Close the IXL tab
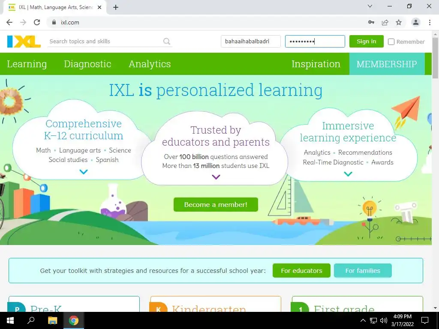Image resolution: width=439 pixels, height=329 pixels. 99,7
